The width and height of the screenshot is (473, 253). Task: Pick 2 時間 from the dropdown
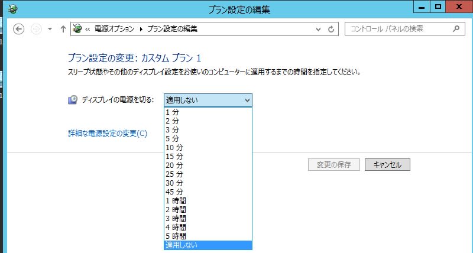point(208,210)
